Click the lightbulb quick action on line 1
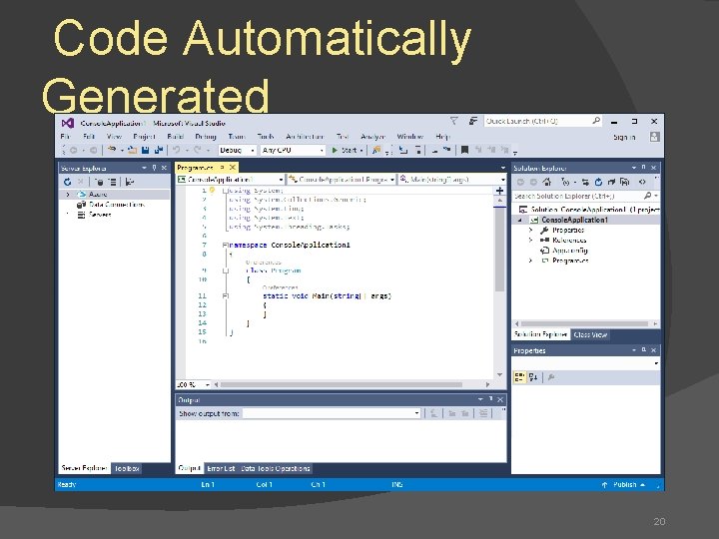719x539 pixels. pyautogui.click(x=213, y=190)
